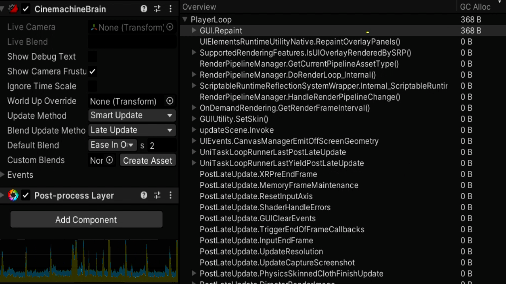Expand the GUI.Repaint row
This screenshot has width=506, height=284.
tap(194, 30)
